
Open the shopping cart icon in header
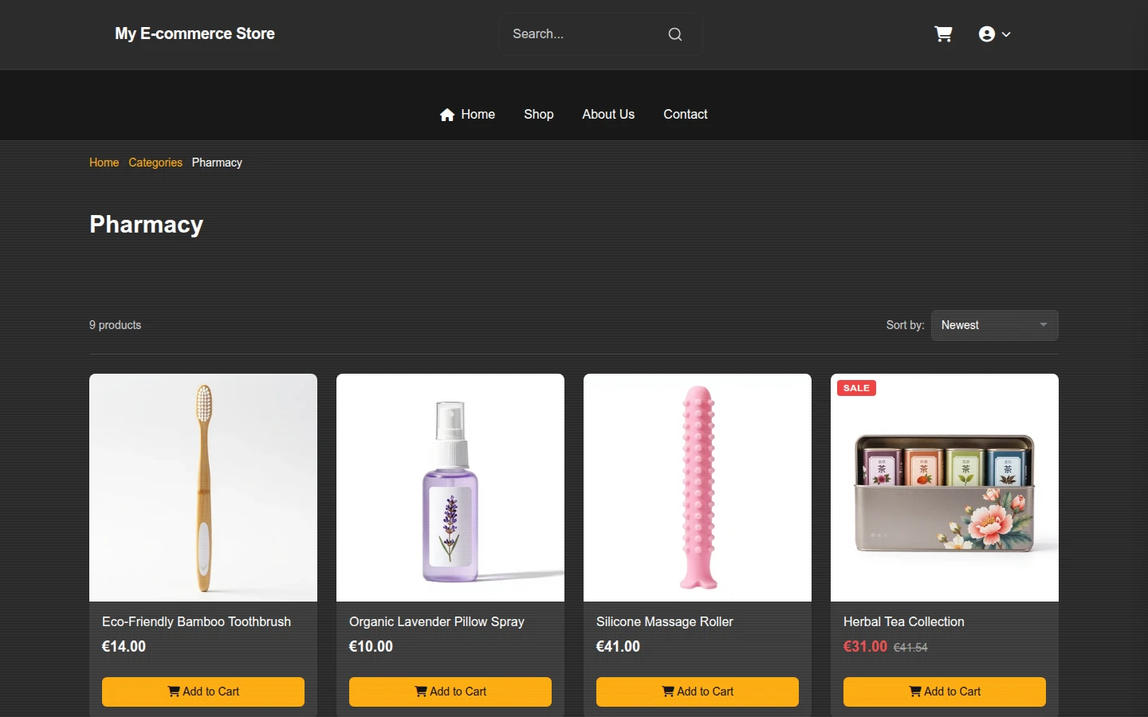pyautogui.click(x=943, y=34)
